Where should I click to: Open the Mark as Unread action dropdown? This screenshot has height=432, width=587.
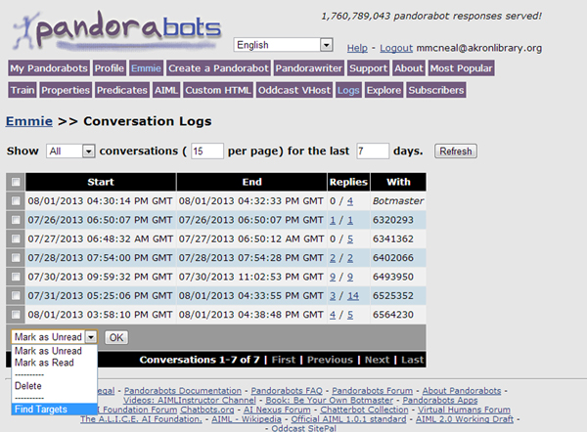pyautogui.click(x=54, y=336)
